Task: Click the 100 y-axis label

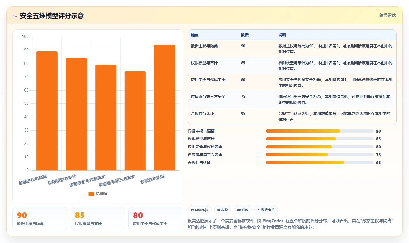Action: coord(25,37)
